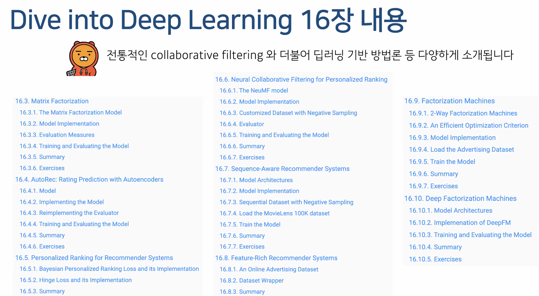
Task: Open 16.7.2. Model Implementation link
Action: pyautogui.click(x=260, y=191)
